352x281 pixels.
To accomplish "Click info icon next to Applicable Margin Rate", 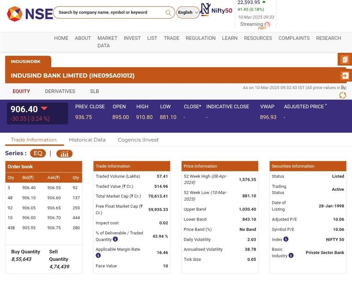I will [98, 255].
